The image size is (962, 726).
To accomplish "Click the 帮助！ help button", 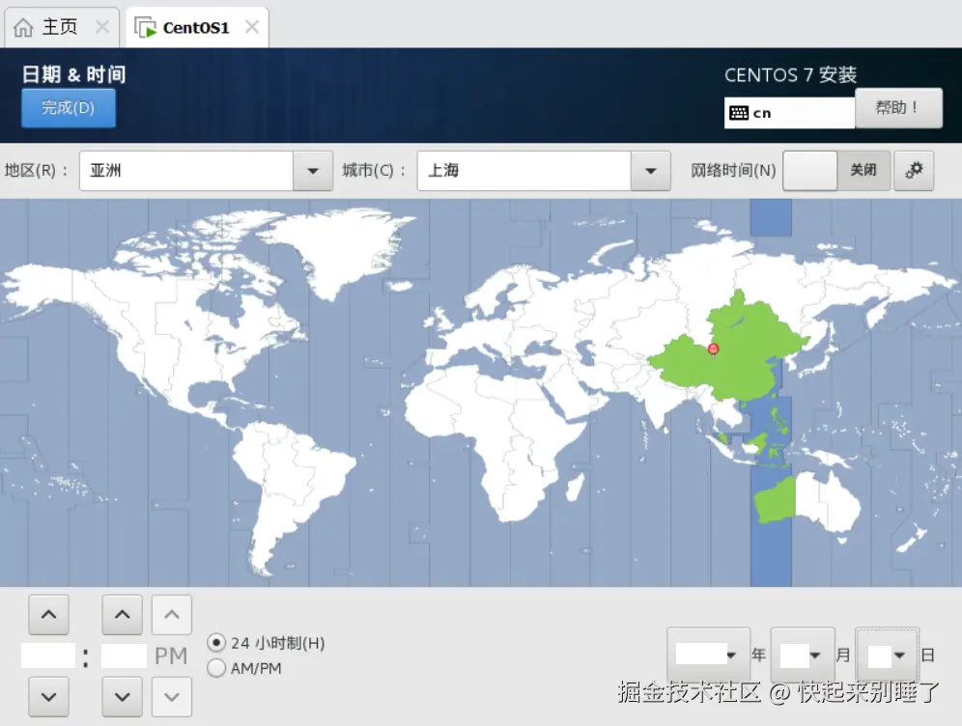I will click(898, 108).
